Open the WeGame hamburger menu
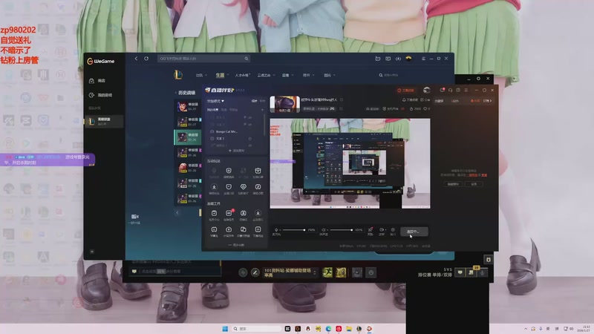 [423, 59]
